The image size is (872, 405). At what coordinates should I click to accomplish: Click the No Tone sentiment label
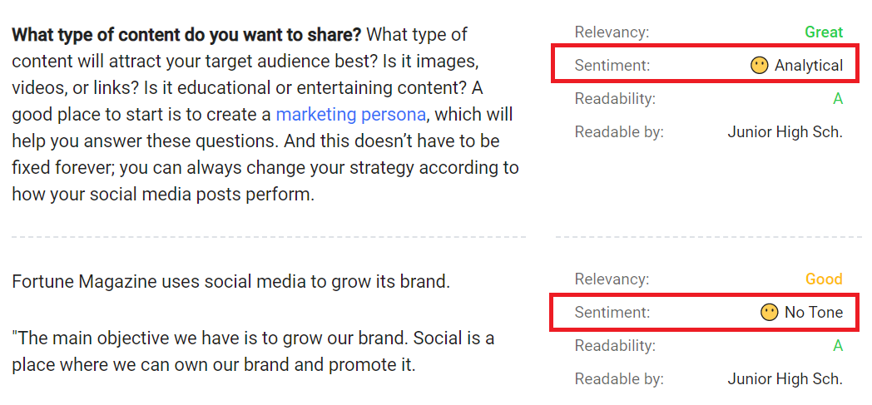[x=814, y=313]
